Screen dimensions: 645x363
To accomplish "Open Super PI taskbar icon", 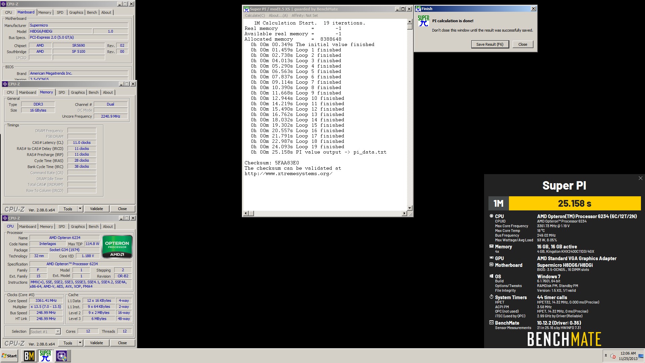I will [45, 356].
